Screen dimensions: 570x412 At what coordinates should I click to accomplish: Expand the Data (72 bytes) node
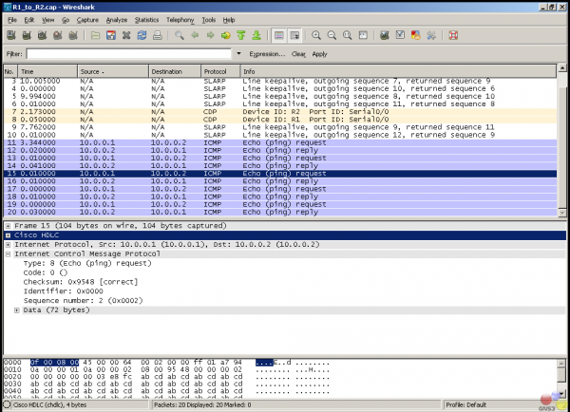coord(17,309)
